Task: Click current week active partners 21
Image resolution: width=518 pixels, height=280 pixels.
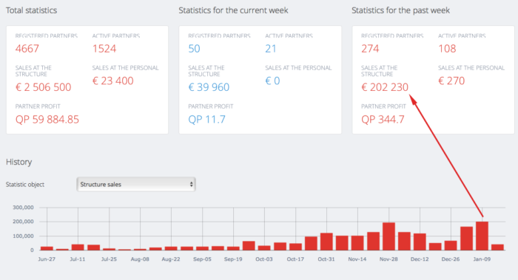Action: point(271,49)
